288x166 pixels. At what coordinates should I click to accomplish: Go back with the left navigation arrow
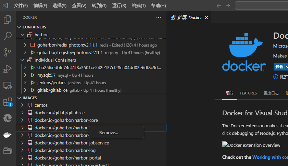pos(218,6)
